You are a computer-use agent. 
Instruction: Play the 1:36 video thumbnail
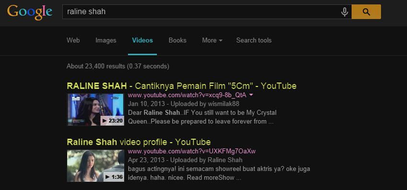click(x=95, y=166)
